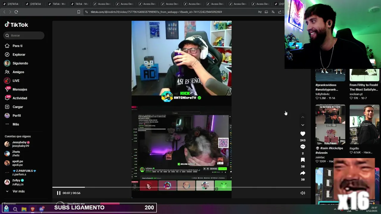Open Jessybaby followed account
Viewport: 381px width, 214px height.
[x=17, y=144]
